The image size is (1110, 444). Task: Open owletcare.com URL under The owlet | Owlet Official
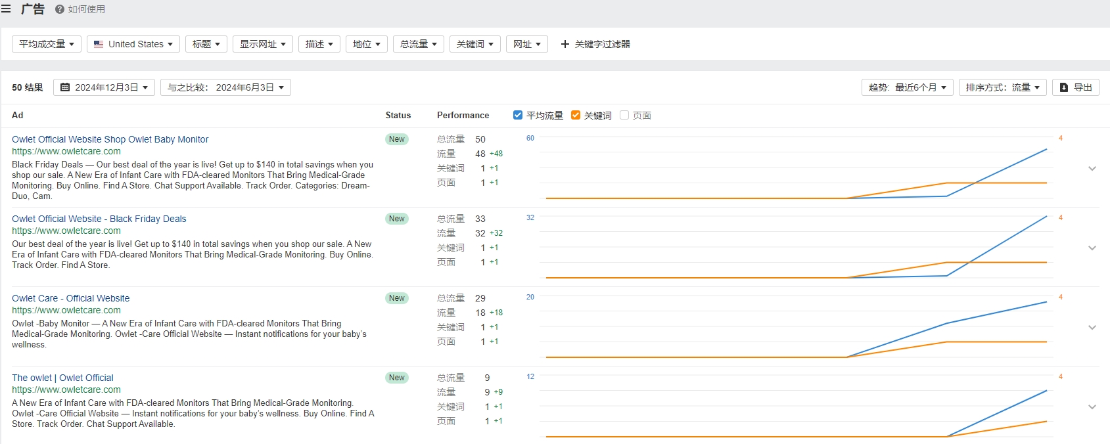tap(66, 389)
